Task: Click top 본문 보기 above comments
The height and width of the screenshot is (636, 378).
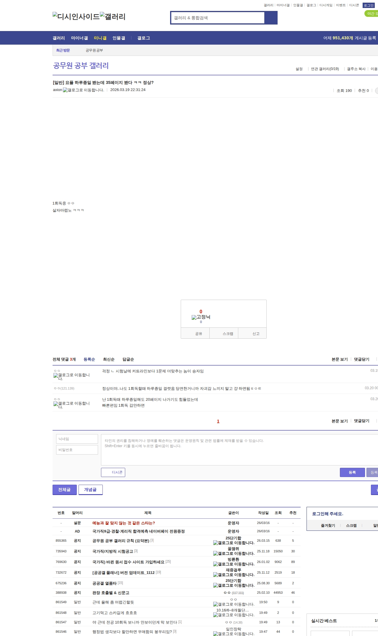Action: (340, 359)
